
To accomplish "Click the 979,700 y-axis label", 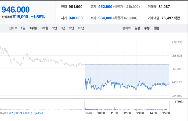I will coord(177,42).
